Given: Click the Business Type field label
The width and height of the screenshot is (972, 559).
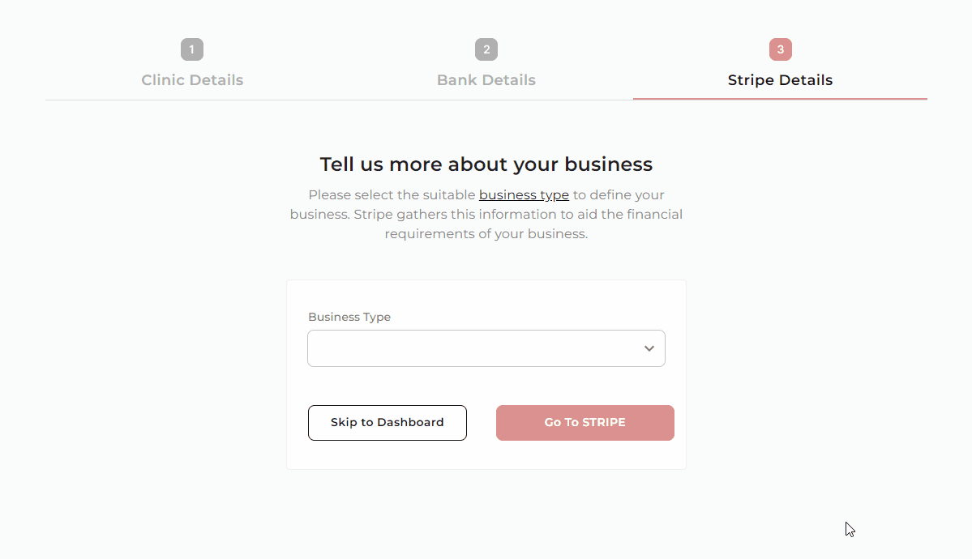Looking at the screenshot, I should tap(349, 318).
